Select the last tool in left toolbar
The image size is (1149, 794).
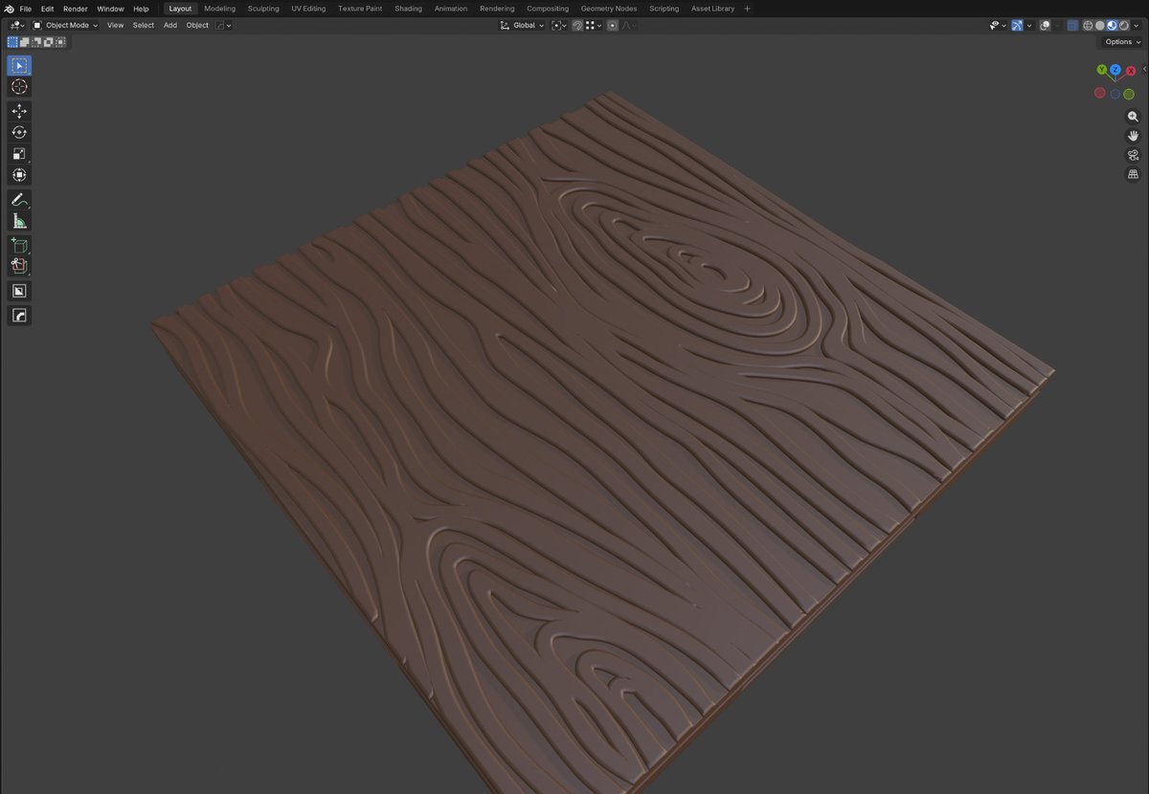pos(19,315)
